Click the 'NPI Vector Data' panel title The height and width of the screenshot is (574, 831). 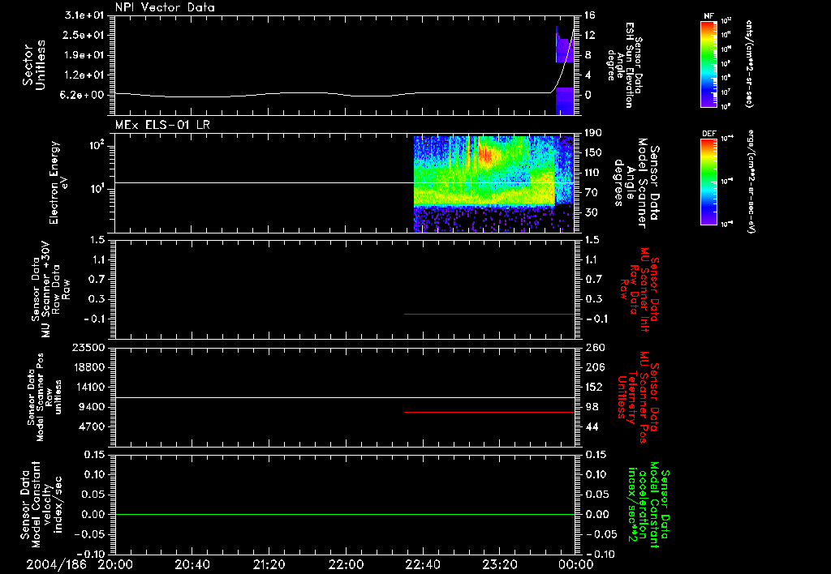point(165,7)
